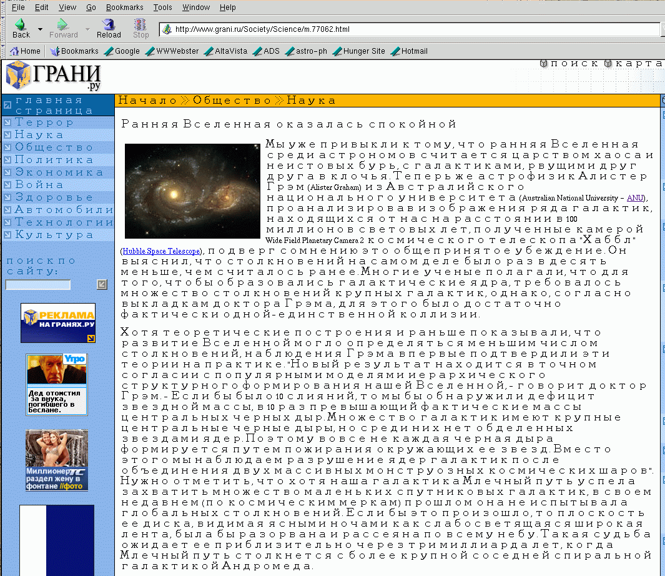Open the Google bookmark

click(x=122, y=51)
